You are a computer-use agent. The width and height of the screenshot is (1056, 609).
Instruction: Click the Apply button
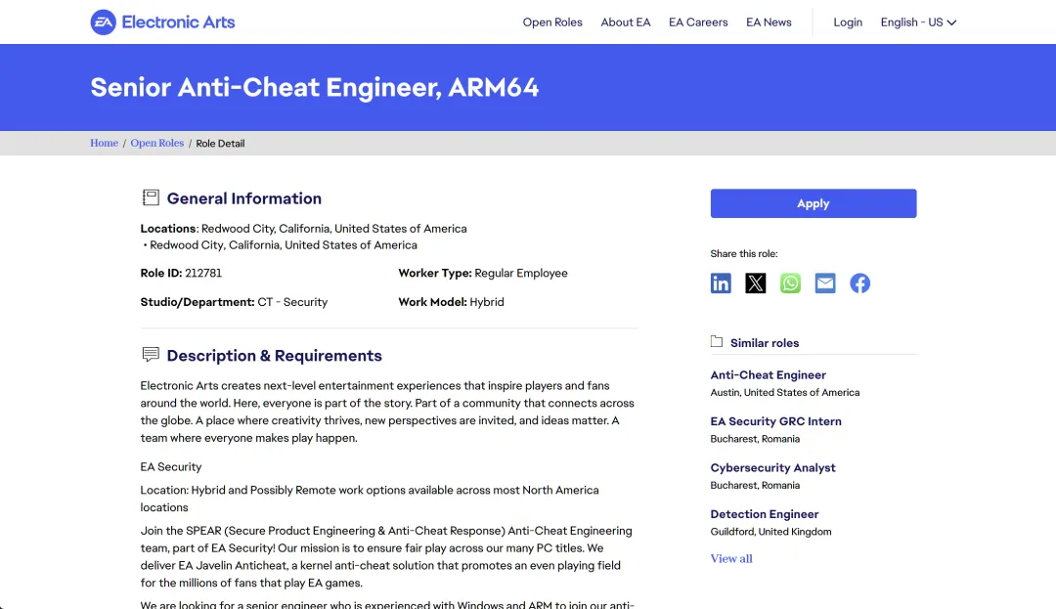click(813, 203)
